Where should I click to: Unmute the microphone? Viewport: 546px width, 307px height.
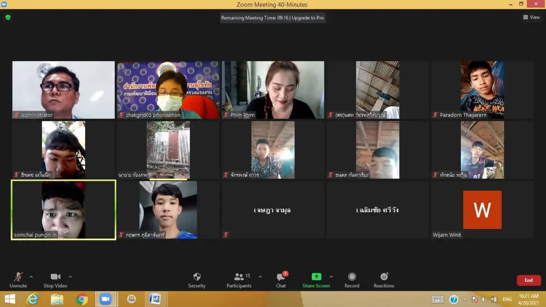pos(18,277)
